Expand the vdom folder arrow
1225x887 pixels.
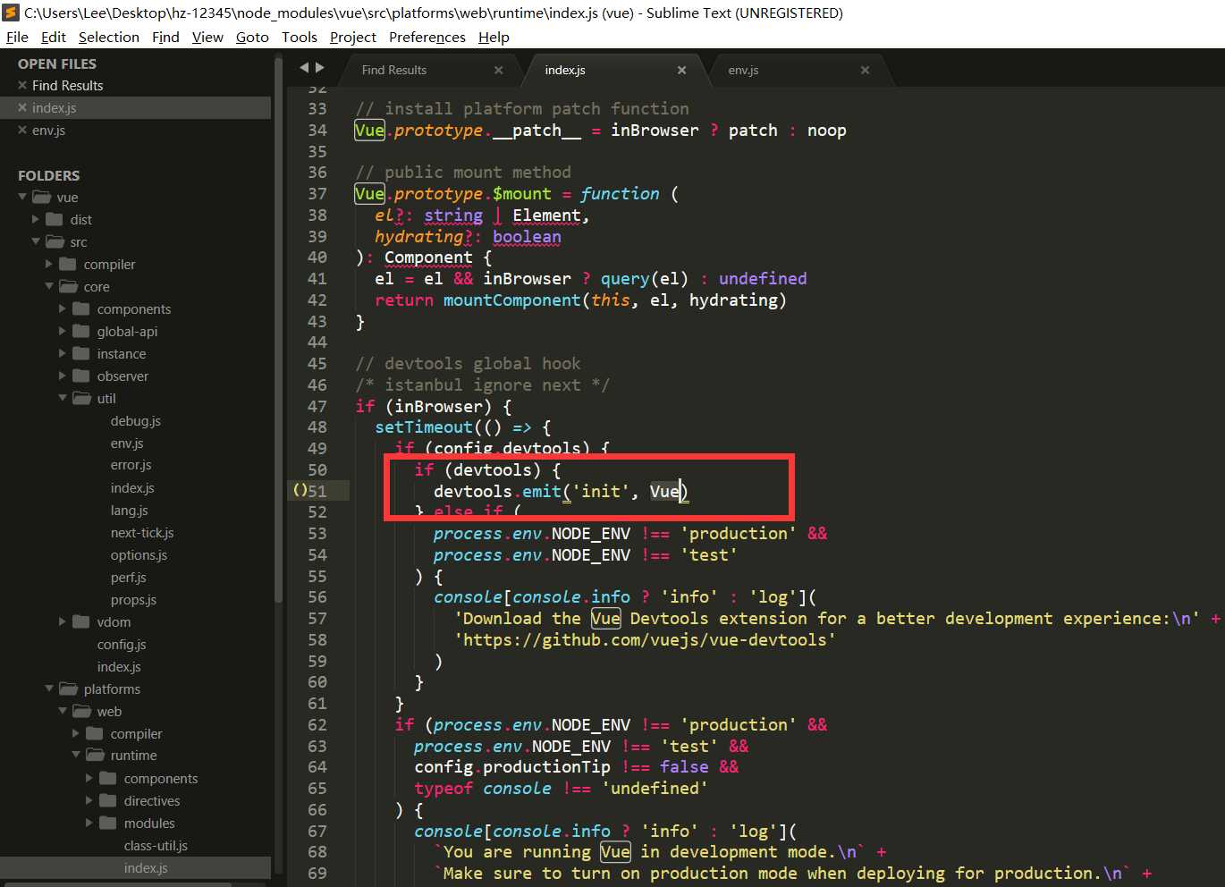63,621
